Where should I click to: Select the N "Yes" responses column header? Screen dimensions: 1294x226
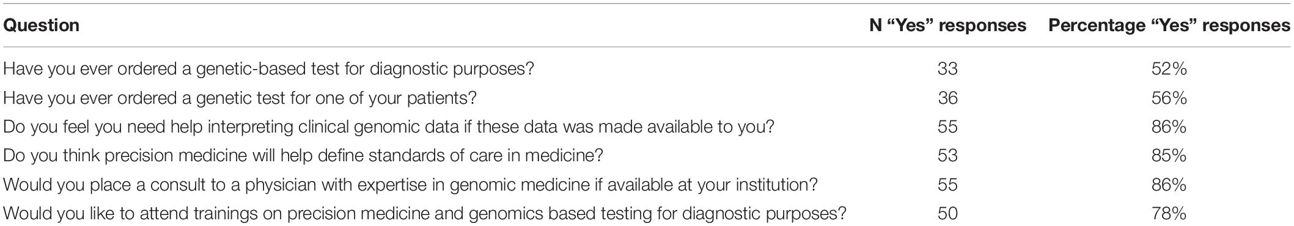click(947, 26)
